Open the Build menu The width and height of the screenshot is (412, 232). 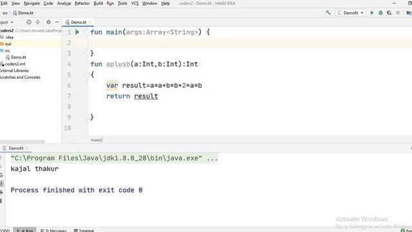(x=98, y=3)
